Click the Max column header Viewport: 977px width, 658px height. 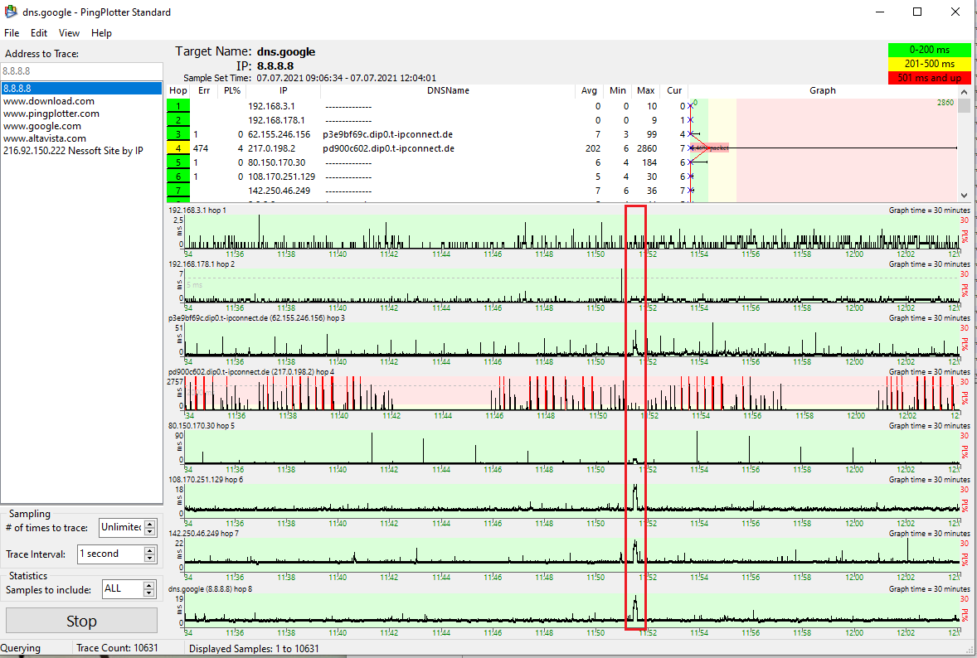click(x=645, y=91)
